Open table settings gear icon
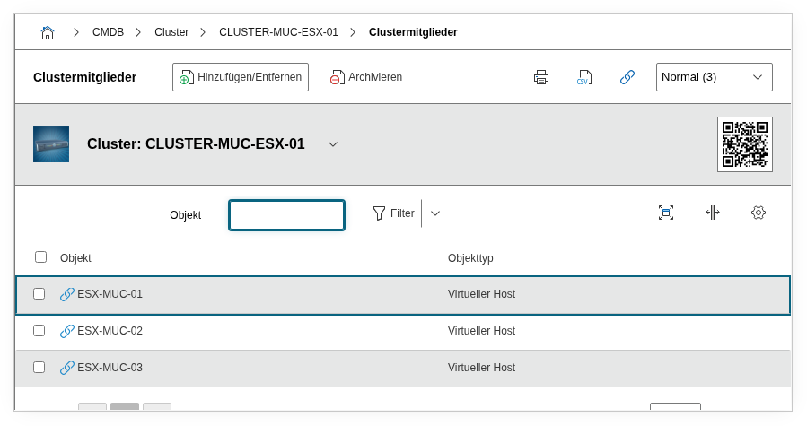Viewport: 807px width, 426px height. (x=759, y=213)
